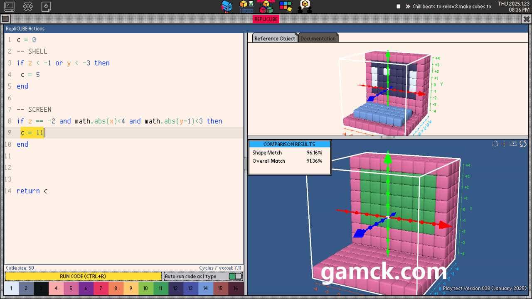Click the '-- SHELL' comment line
532x299 pixels.
point(32,51)
